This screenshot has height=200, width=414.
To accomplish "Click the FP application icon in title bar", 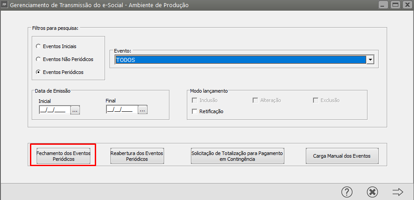I will pyautogui.click(x=4, y=4).
